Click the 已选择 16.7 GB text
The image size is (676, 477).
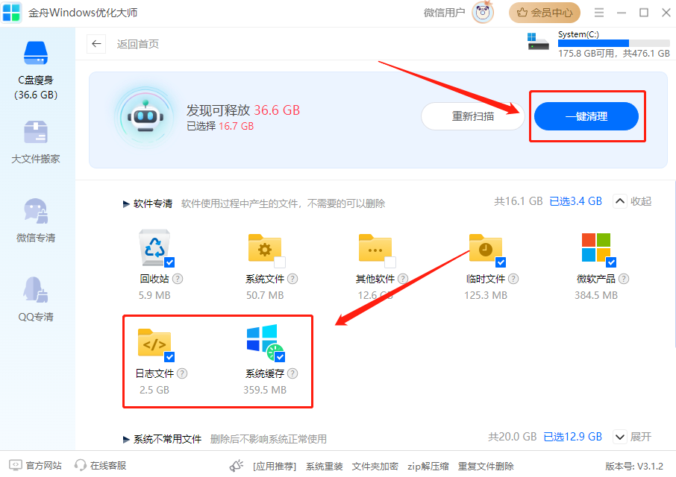pyautogui.click(x=220, y=126)
